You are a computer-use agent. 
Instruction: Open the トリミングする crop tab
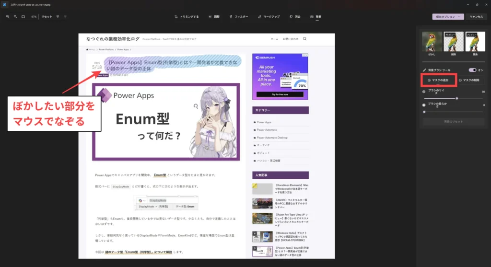point(187,17)
